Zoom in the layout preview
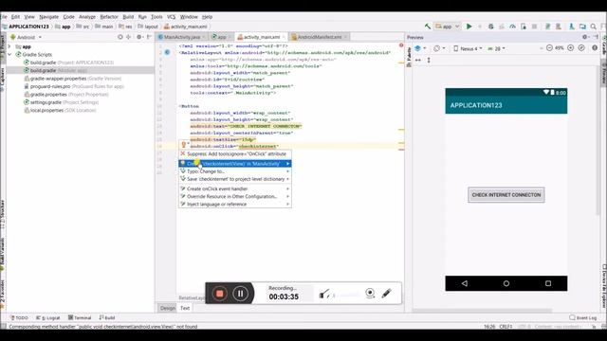The image size is (607, 341). (571, 48)
